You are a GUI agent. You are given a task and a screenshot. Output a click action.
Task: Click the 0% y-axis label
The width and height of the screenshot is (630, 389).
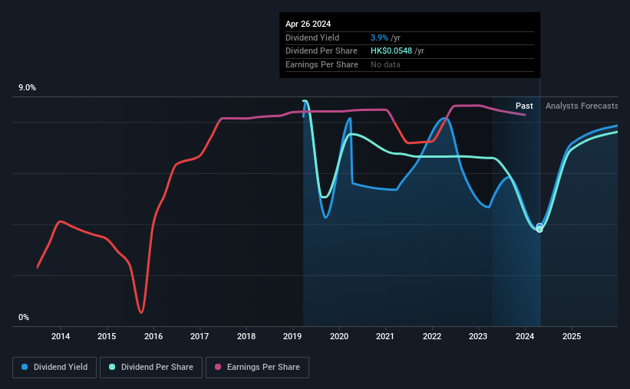24,317
